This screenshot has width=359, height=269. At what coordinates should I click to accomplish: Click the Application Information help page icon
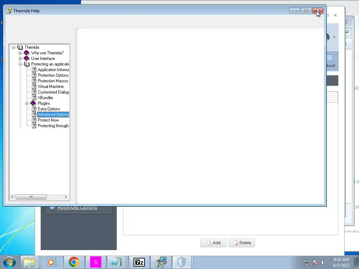(34, 70)
